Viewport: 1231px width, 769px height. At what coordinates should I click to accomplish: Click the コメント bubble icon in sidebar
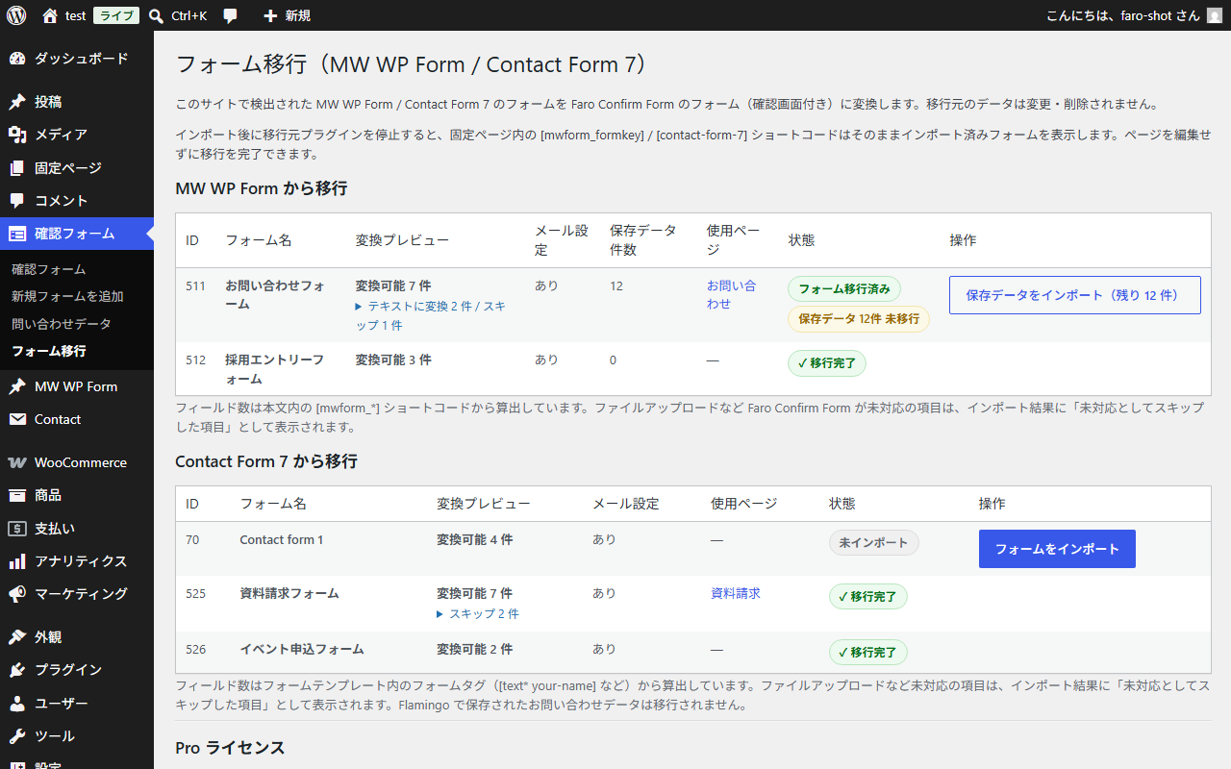pyautogui.click(x=17, y=201)
